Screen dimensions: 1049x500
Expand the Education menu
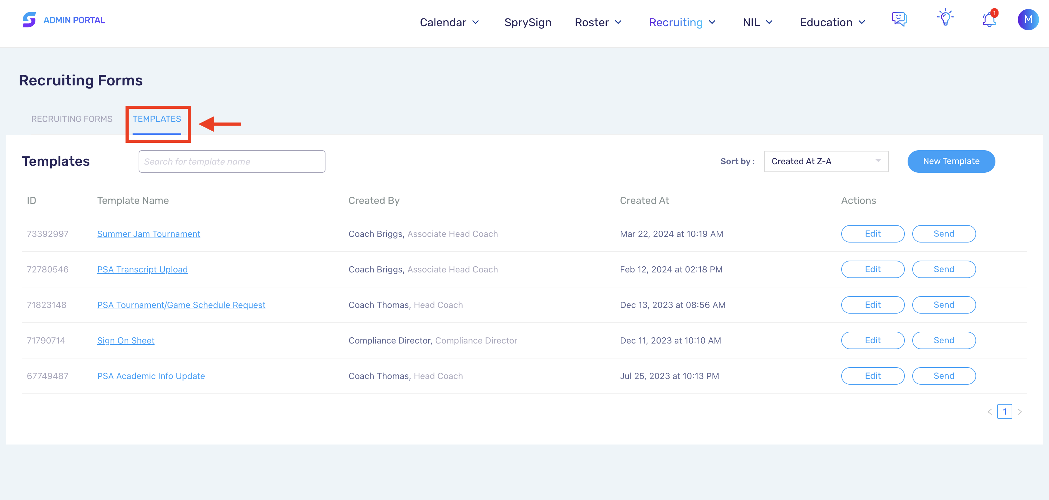coord(832,22)
